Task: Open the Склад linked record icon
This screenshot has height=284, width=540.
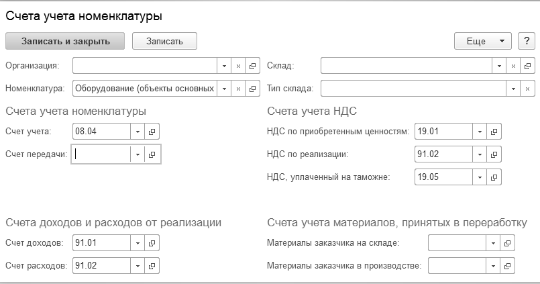Action: pos(529,66)
